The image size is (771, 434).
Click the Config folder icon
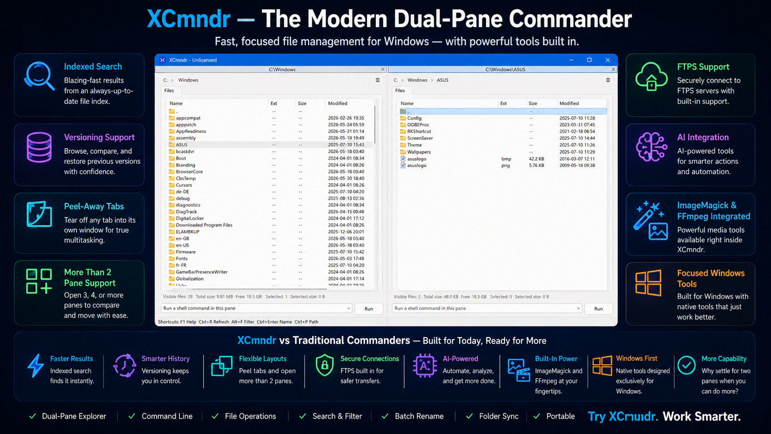pyautogui.click(x=403, y=118)
